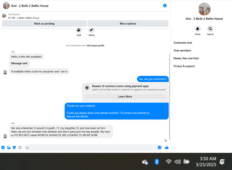This screenshot has width=232, height=170.
Task: Open the View buyer profile link
Action: (x=95, y=46)
